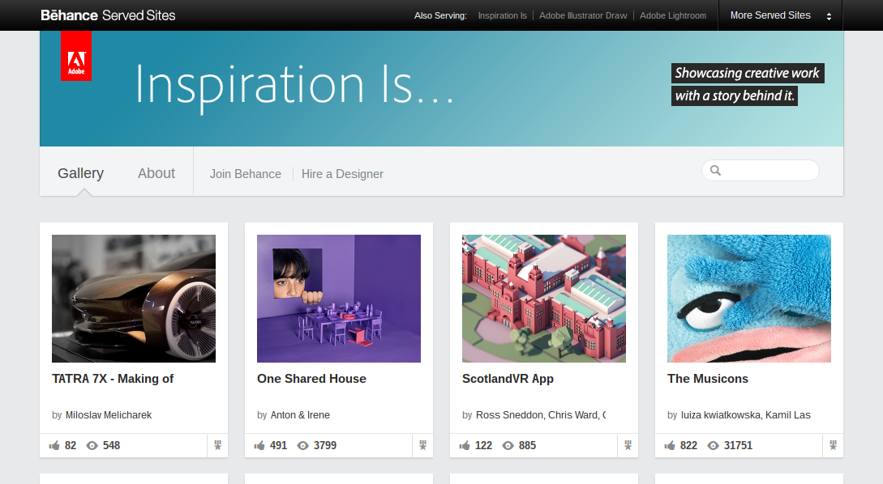Open the ScotlandVR App building thumbnail
The width and height of the screenshot is (883, 484).
point(543,299)
